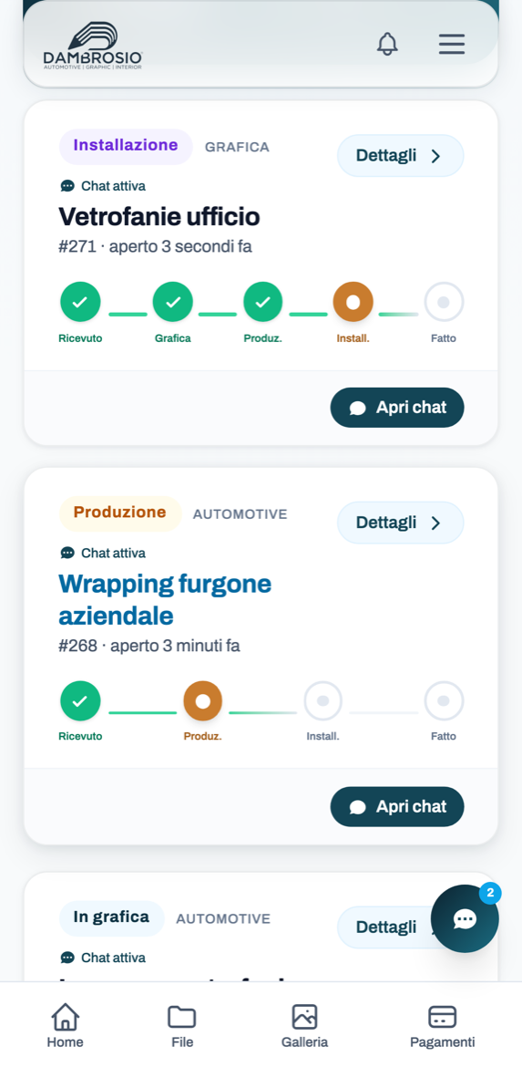Go to the Home tab
The height and width of the screenshot is (1067, 522).
66,1025
